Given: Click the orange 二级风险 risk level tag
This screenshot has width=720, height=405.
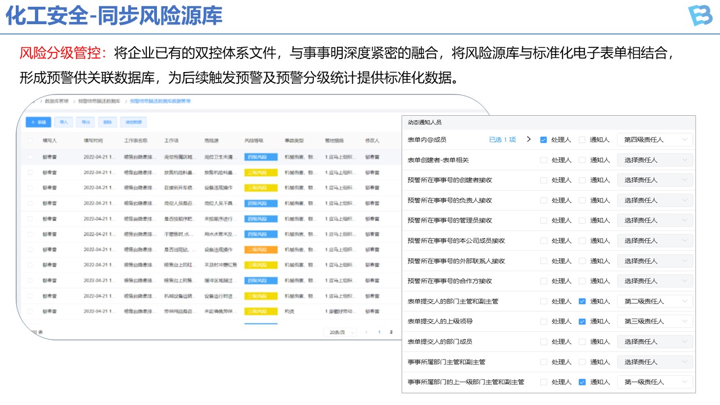Looking at the screenshot, I should click(x=260, y=249).
